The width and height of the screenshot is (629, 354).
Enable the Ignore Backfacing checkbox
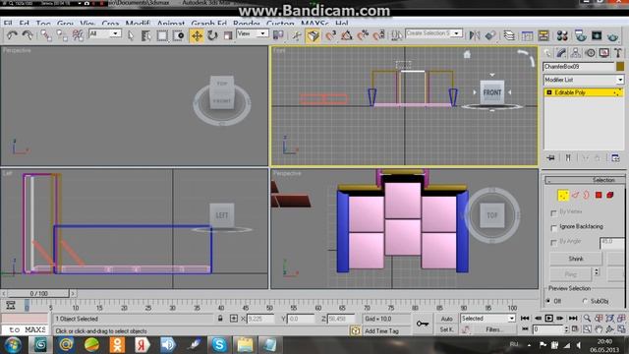[x=554, y=228]
